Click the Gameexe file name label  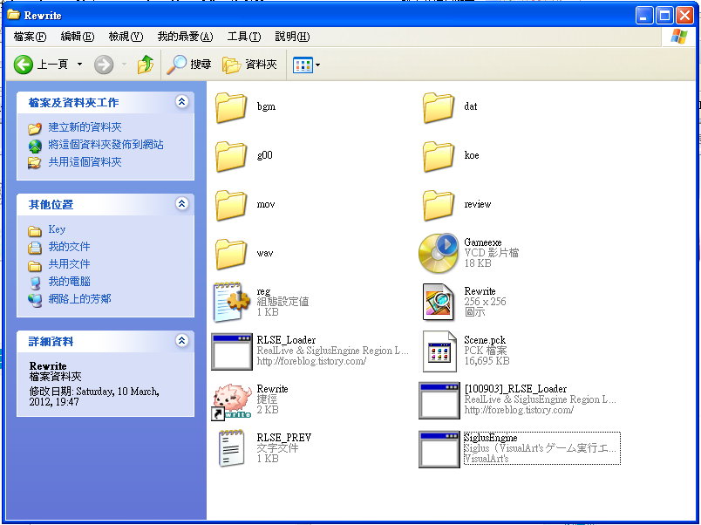[x=483, y=242]
